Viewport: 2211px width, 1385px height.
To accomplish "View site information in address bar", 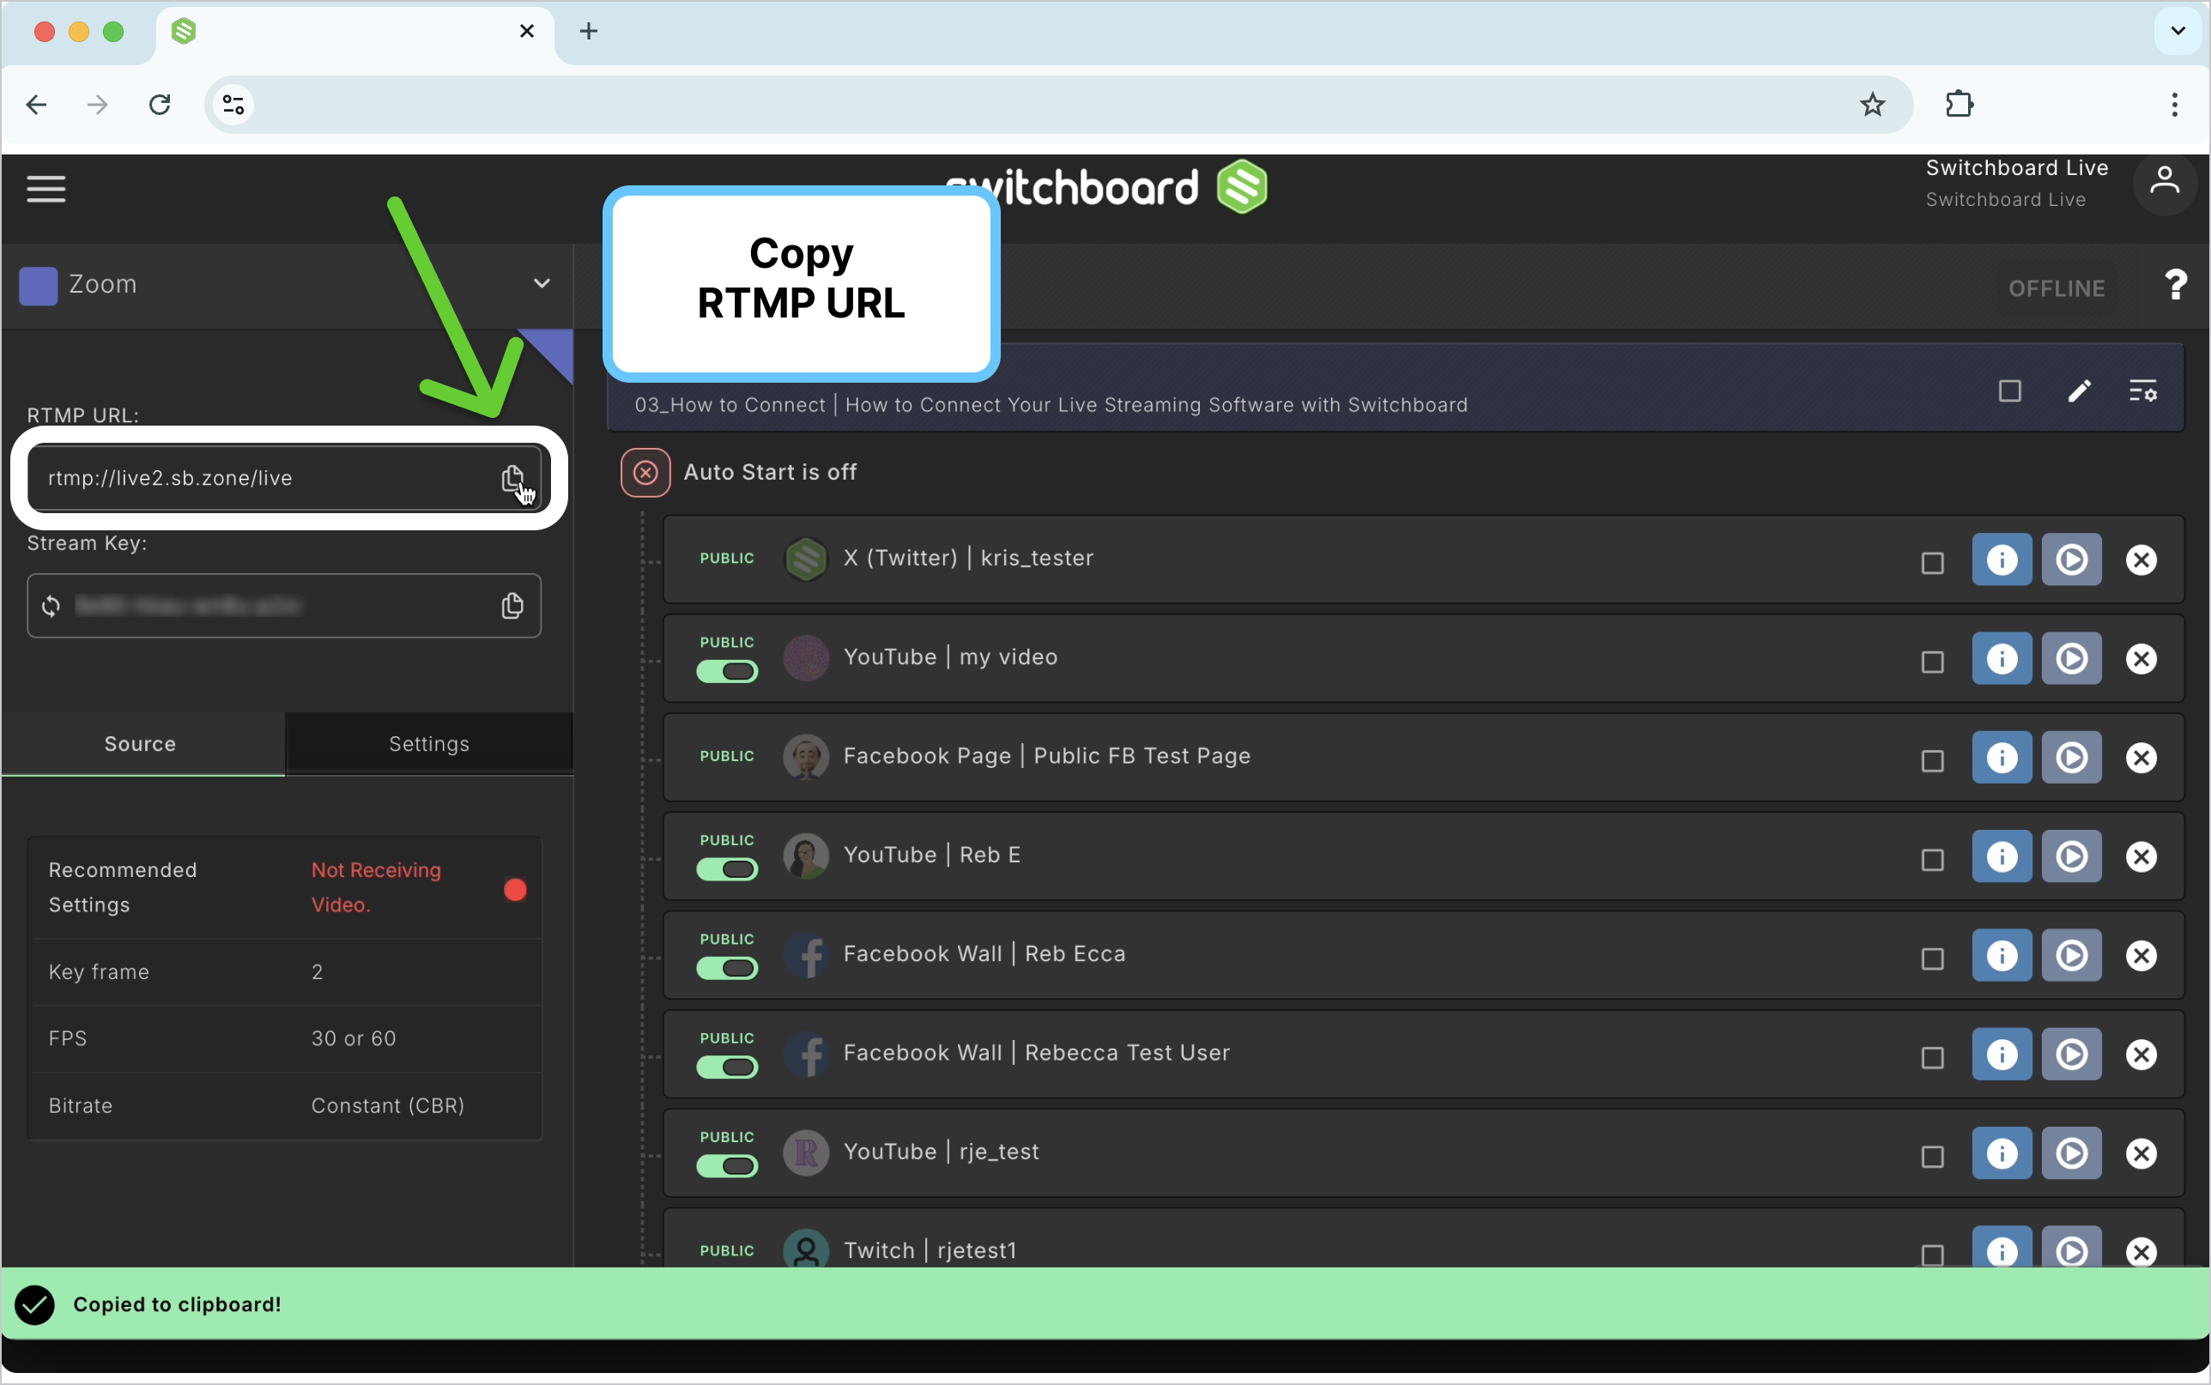I will [x=233, y=105].
